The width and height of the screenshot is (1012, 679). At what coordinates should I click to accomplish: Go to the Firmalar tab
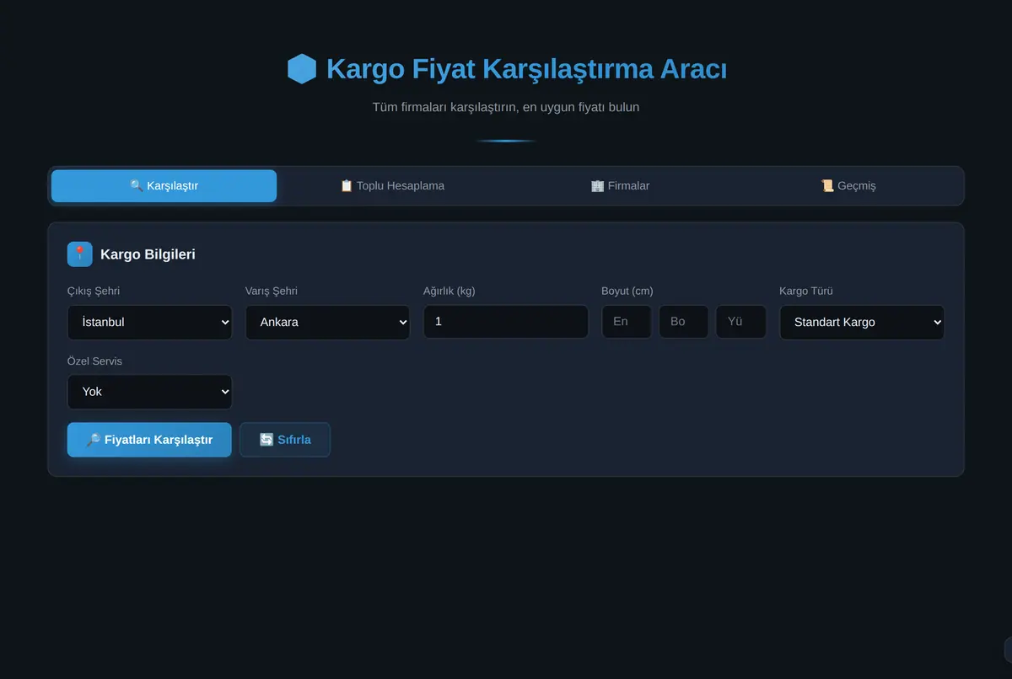click(620, 185)
